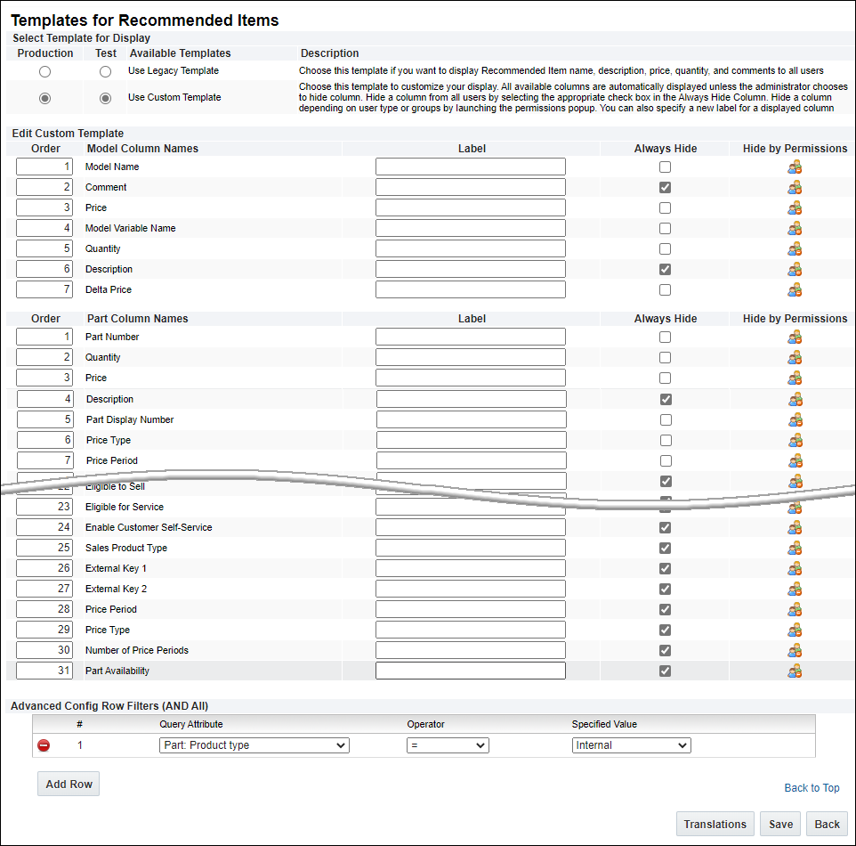Open the Query Attribute dropdown

(254, 745)
